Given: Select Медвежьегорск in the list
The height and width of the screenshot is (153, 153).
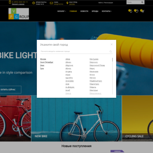Looking at the screenshot, I should (96, 81).
